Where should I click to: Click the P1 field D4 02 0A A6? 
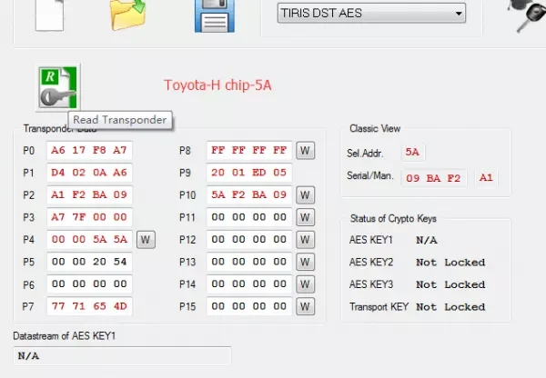[89, 173]
